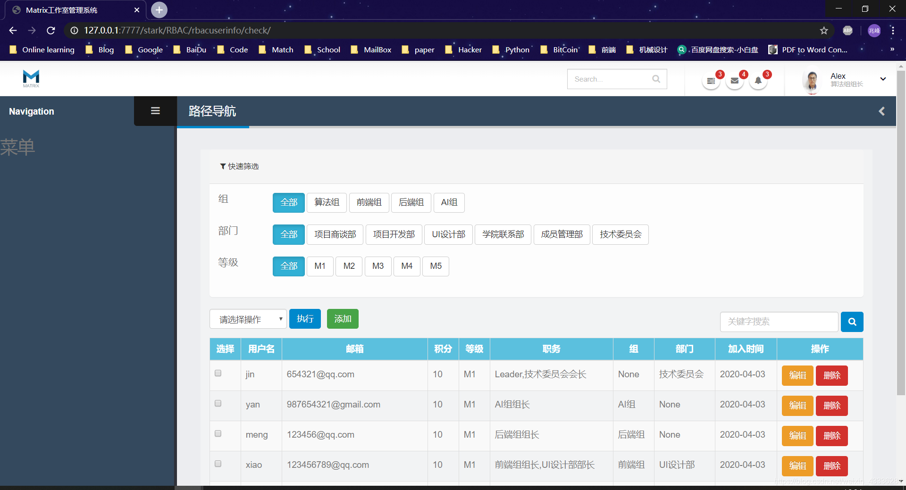Open Chrome three-dot menu
Image resolution: width=906 pixels, height=490 pixels.
tap(893, 30)
